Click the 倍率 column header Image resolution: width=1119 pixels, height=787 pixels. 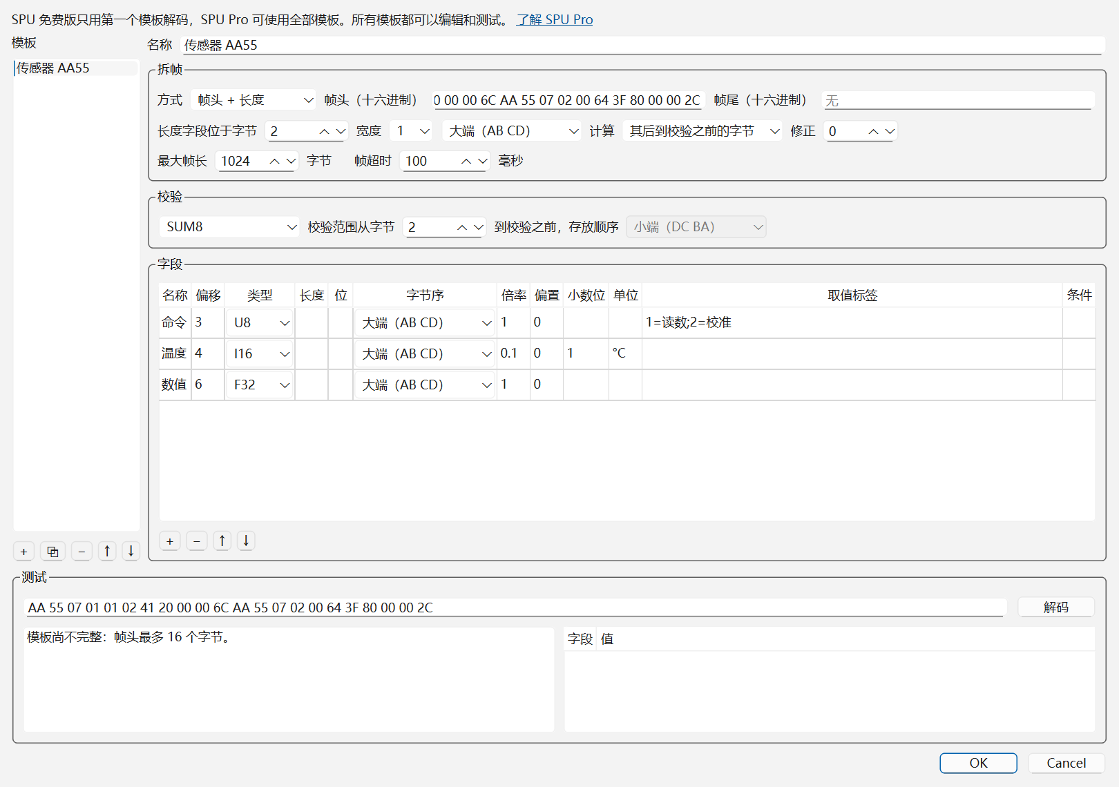[x=513, y=295]
